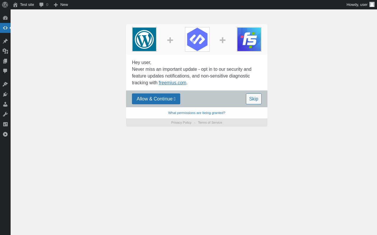Open comments bubble in admin bar

44,5
